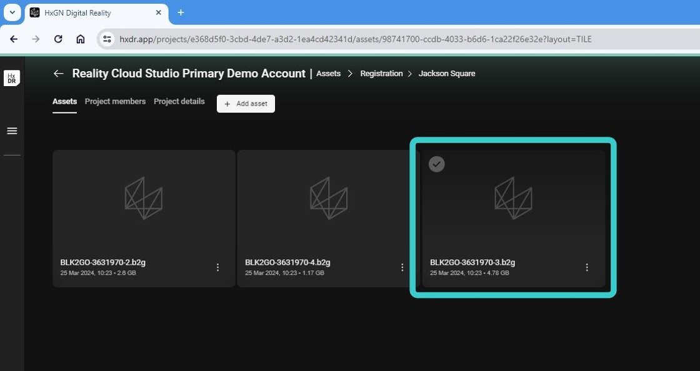Go back using arrow beside project title

(x=59, y=74)
